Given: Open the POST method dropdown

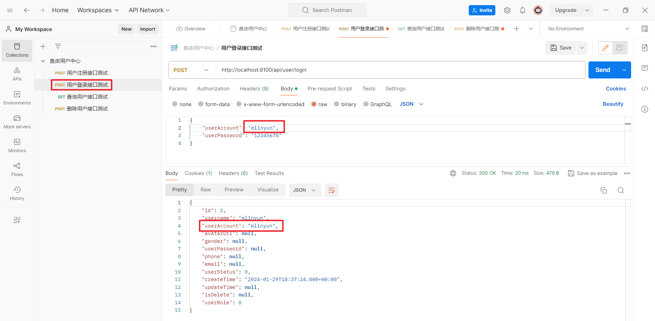Looking at the screenshot, I should click(x=191, y=70).
